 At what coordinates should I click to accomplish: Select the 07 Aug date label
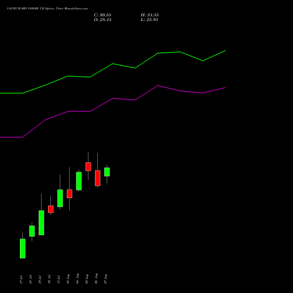coord(105,279)
